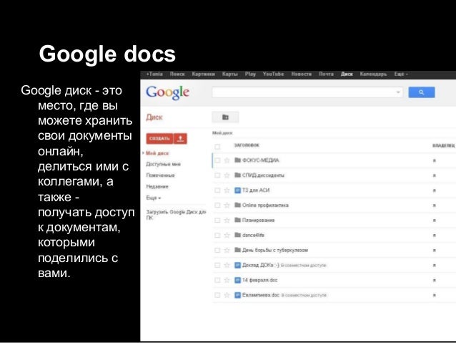Click folder icon of ФОКУС-МЕДИА
The image size is (456, 343).
[237, 160]
